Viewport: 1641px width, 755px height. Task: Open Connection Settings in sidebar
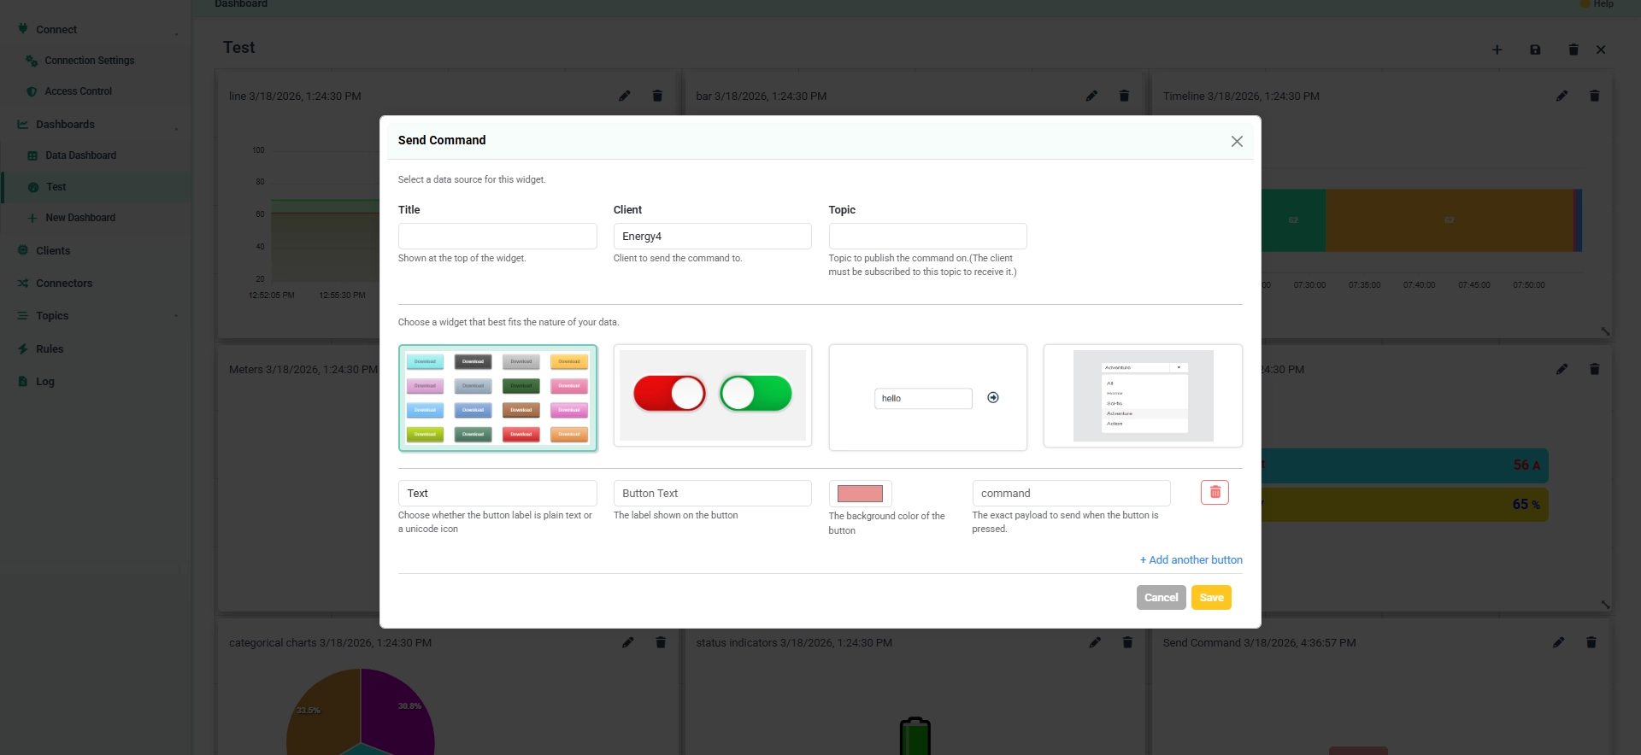89,61
